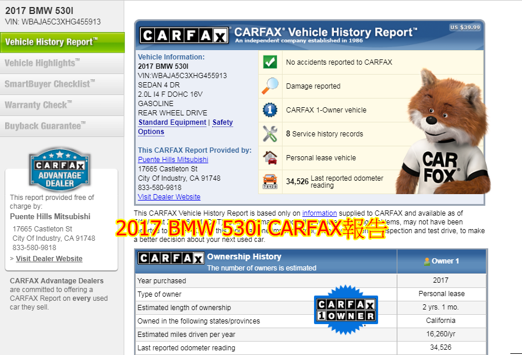Image resolution: width=522 pixels, height=355 pixels.
Task: Click the Owner 1 person icon
Action: coord(427,261)
